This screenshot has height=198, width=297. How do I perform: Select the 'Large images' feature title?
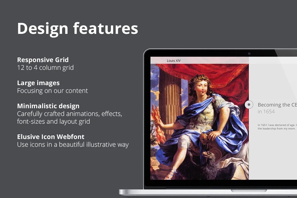click(38, 83)
